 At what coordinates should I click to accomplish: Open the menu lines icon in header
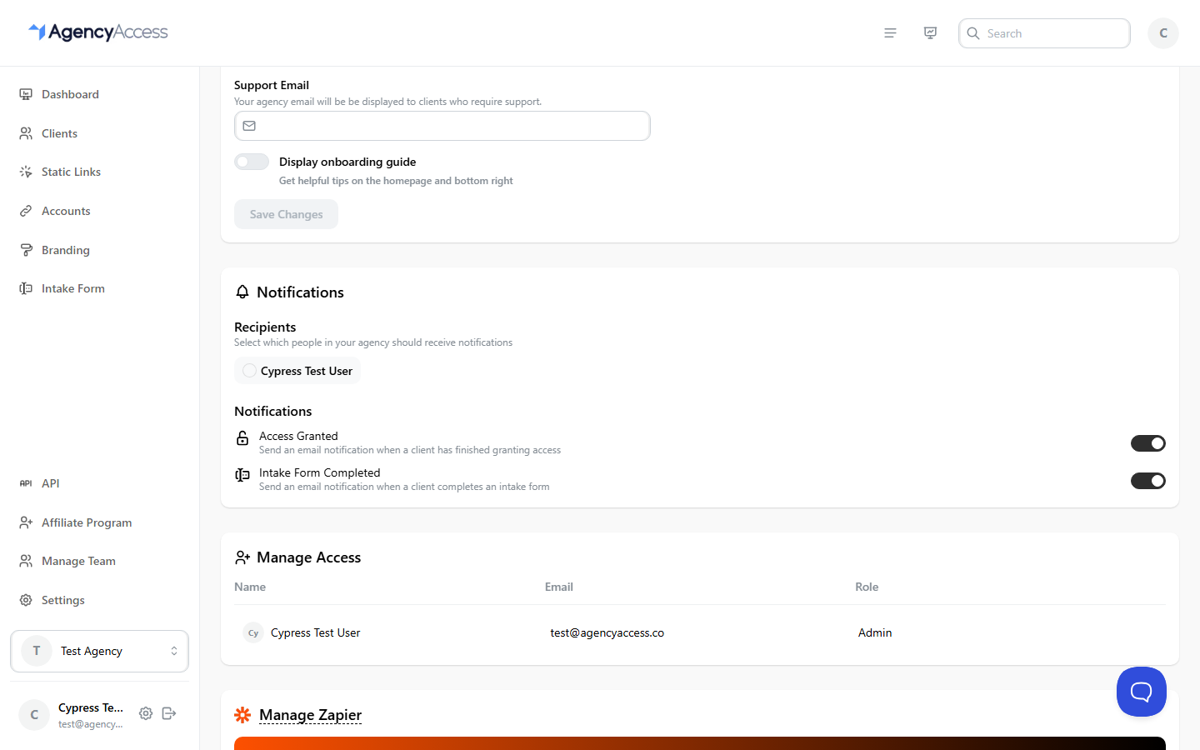(890, 33)
